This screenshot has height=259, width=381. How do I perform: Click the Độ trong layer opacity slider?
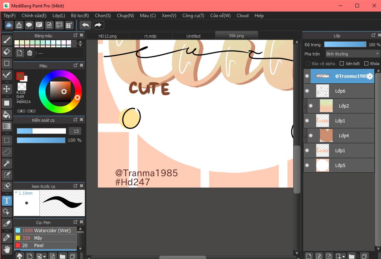[345, 44]
